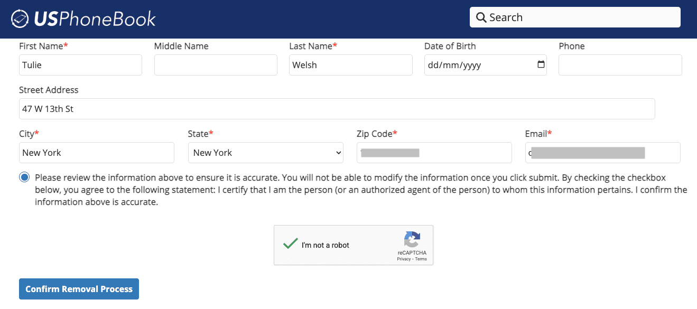Open the reCAPTCHA Terms link

point(421,259)
